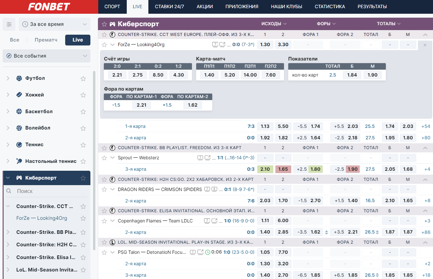This screenshot has height=279, width=433.
Task: Favorite Хоккей with its star icon
Action: pos(83,95)
